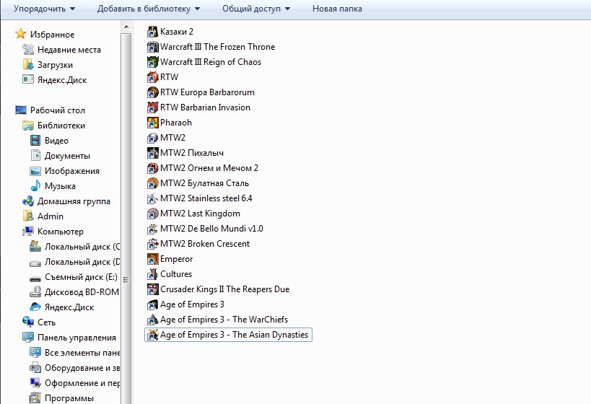Open Панель управления in the tree
The image size is (591, 404).
(x=76, y=338)
